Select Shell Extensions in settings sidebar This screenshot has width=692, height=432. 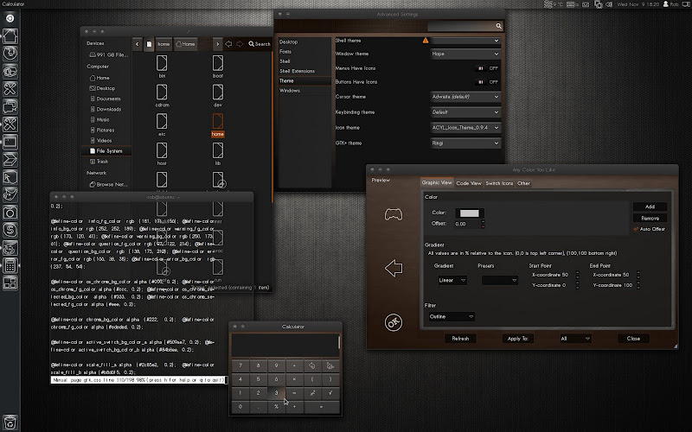click(x=297, y=71)
